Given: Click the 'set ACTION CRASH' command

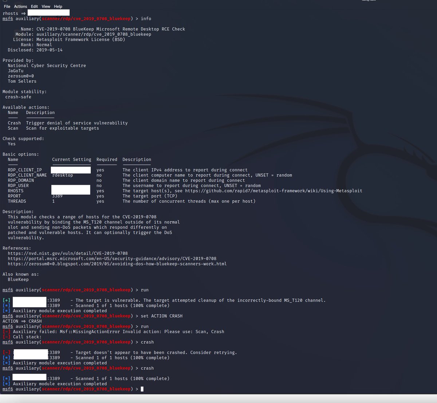Looking at the screenshot, I should tap(162, 316).
